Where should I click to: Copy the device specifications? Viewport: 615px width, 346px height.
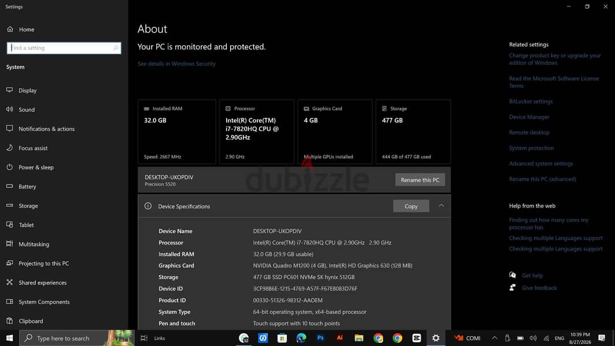pos(411,206)
